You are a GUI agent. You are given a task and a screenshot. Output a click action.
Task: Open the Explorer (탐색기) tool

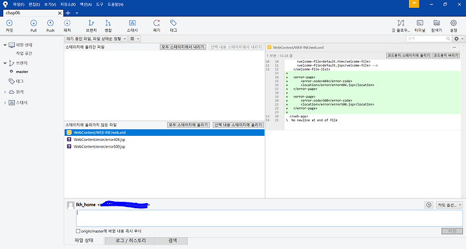point(437,26)
